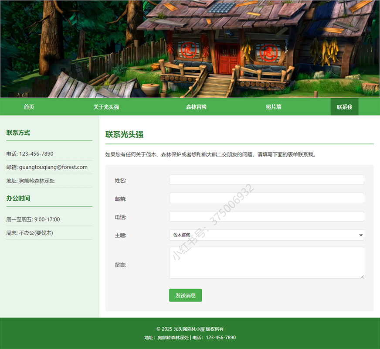Viewport: 380px width, 349px height.
Task: Click the 留言 message textarea
Action: [266, 263]
